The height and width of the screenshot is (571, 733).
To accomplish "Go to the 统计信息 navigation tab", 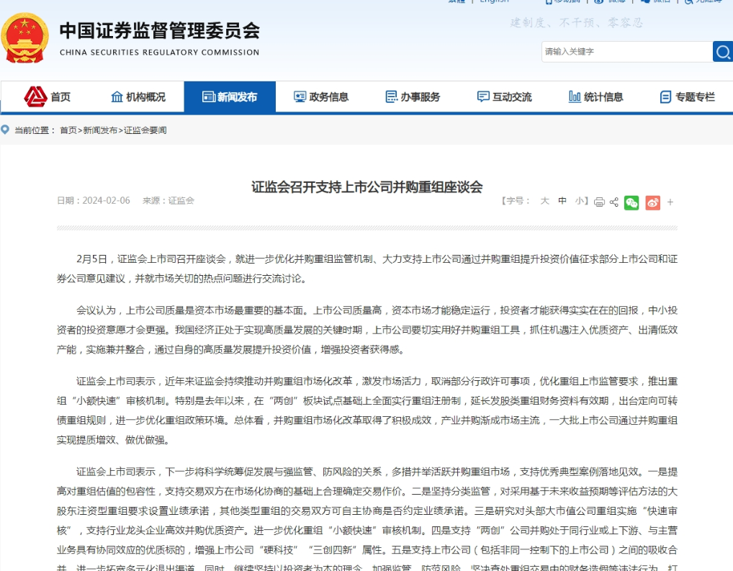I will tap(595, 97).
